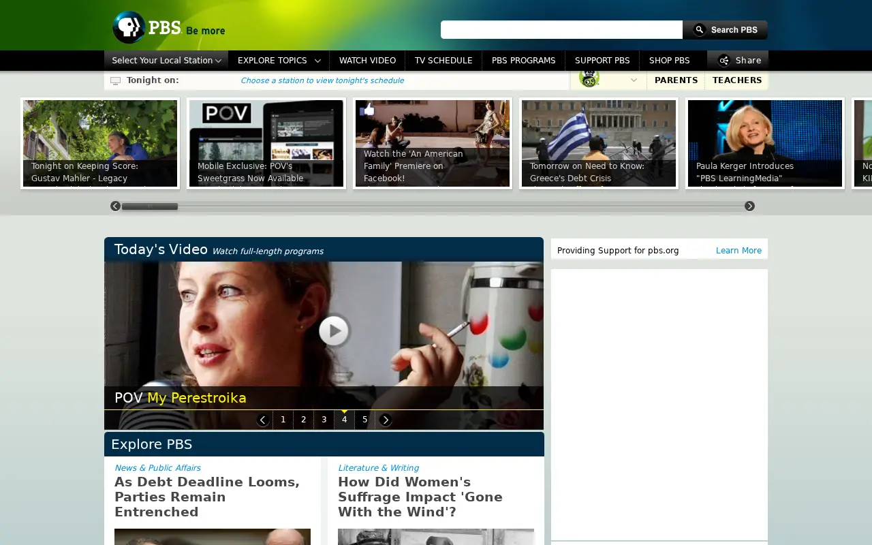Click the Learn More link
Image resolution: width=872 pixels, height=545 pixels.
738,251
